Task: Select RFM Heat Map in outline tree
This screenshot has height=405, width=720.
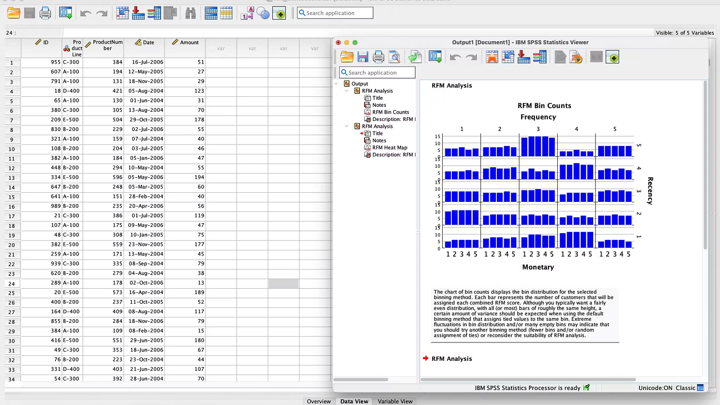Action: (390, 148)
